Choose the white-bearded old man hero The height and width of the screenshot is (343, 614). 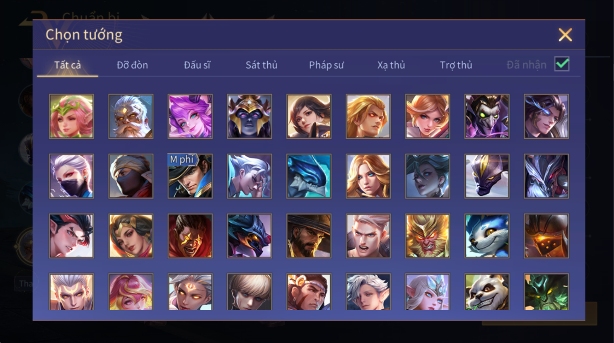point(130,116)
